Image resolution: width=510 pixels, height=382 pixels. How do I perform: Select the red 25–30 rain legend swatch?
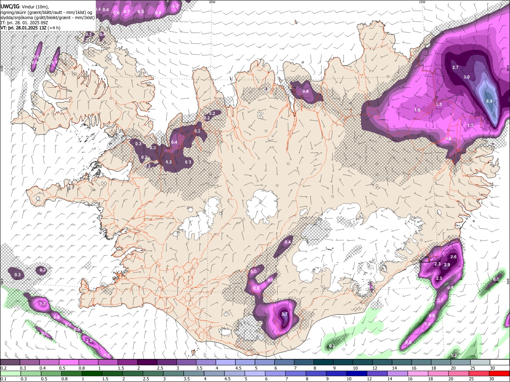pos(480,373)
